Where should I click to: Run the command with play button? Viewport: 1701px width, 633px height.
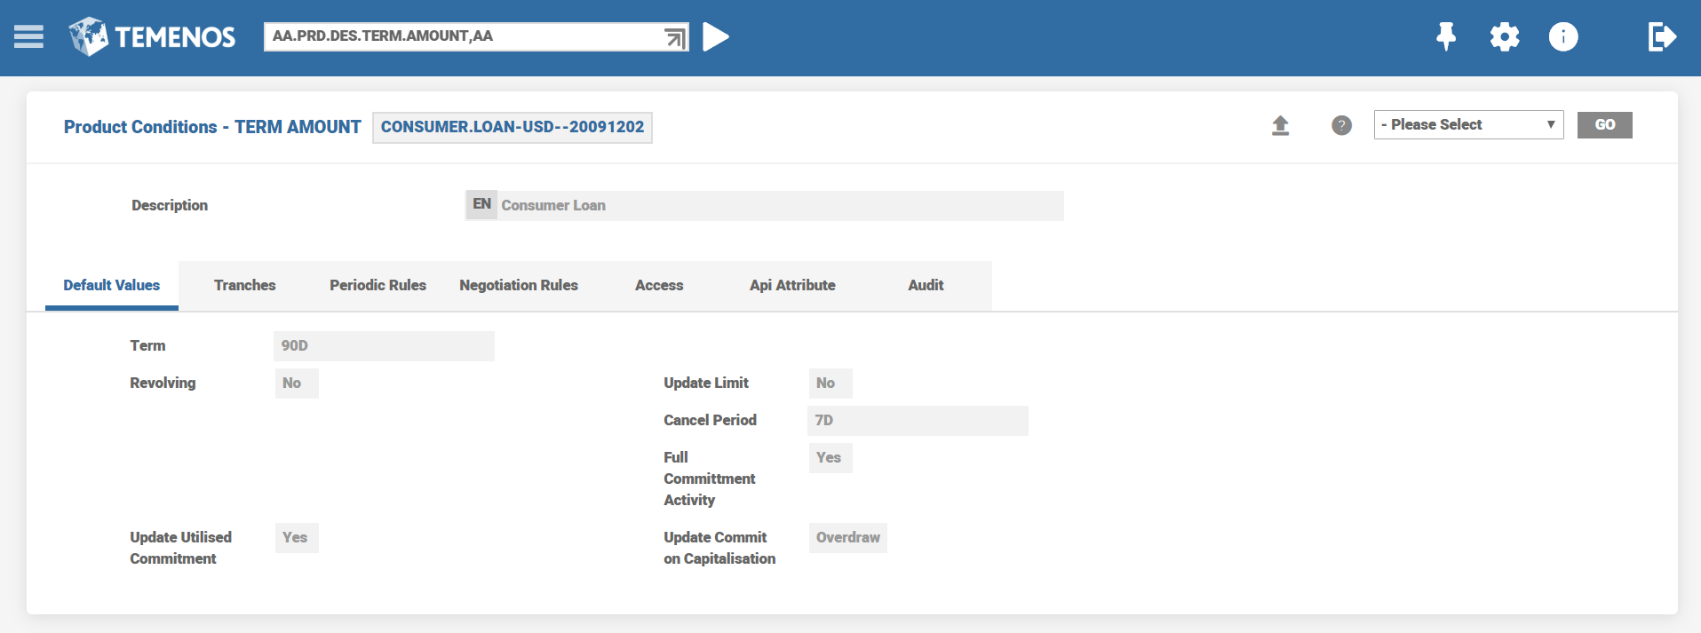click(715, 36)
